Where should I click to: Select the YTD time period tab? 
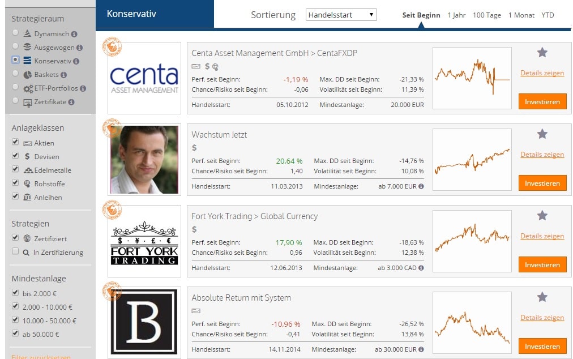[x=548, y=15]
